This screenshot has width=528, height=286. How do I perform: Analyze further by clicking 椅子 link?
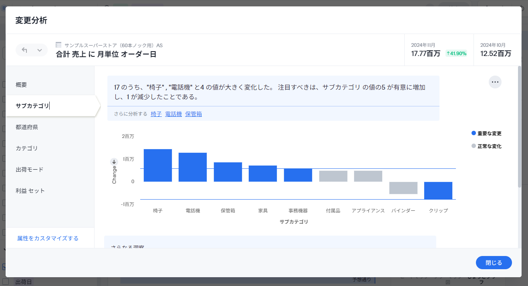click(x=156, y=114)
